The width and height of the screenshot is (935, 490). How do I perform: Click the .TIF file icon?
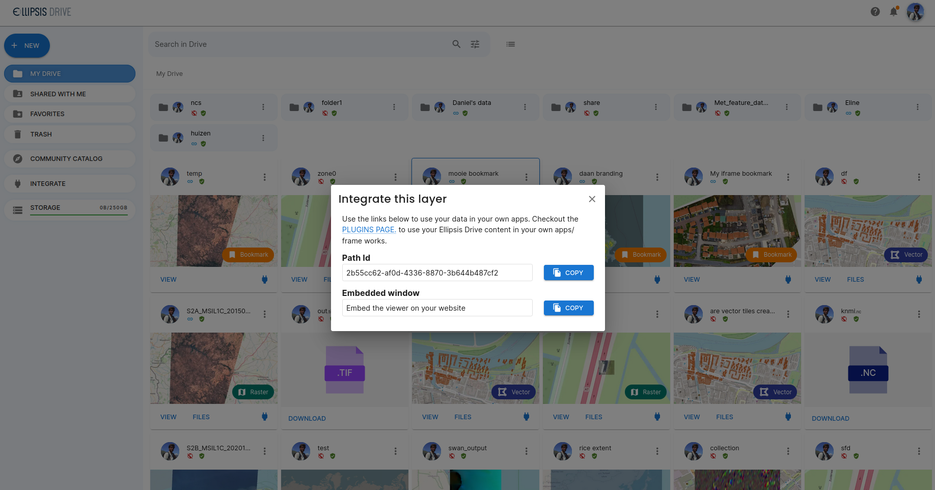[345, 370]
